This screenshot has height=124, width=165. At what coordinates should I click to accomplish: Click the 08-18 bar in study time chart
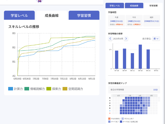pos(140,57)
